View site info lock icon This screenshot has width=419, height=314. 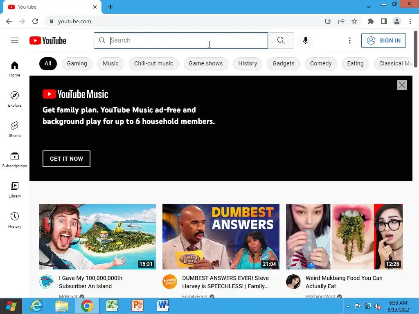pos(52,21)
